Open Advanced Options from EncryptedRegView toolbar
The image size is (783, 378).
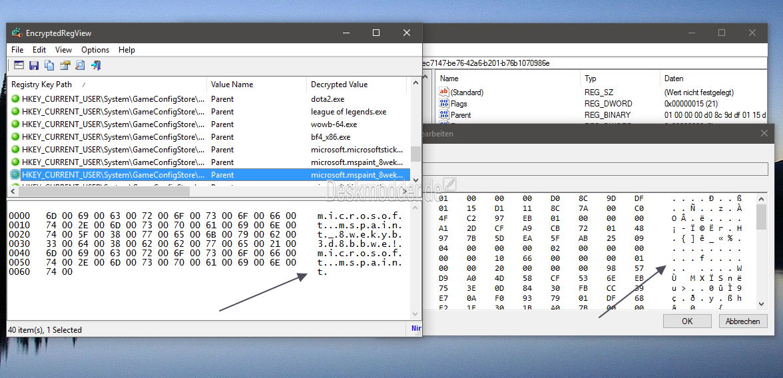point(19,65)
